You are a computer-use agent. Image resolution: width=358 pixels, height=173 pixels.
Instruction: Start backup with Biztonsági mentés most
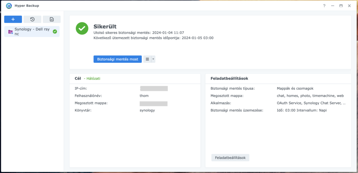(x=117, y=59)
